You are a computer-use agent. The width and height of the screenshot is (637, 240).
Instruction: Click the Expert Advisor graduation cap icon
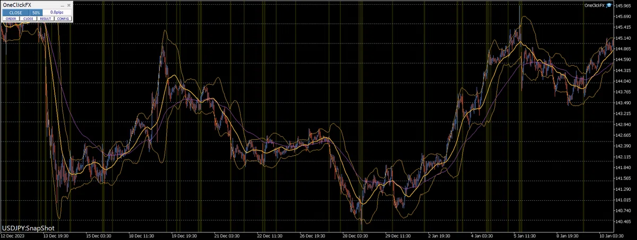[x=609, y=5]
